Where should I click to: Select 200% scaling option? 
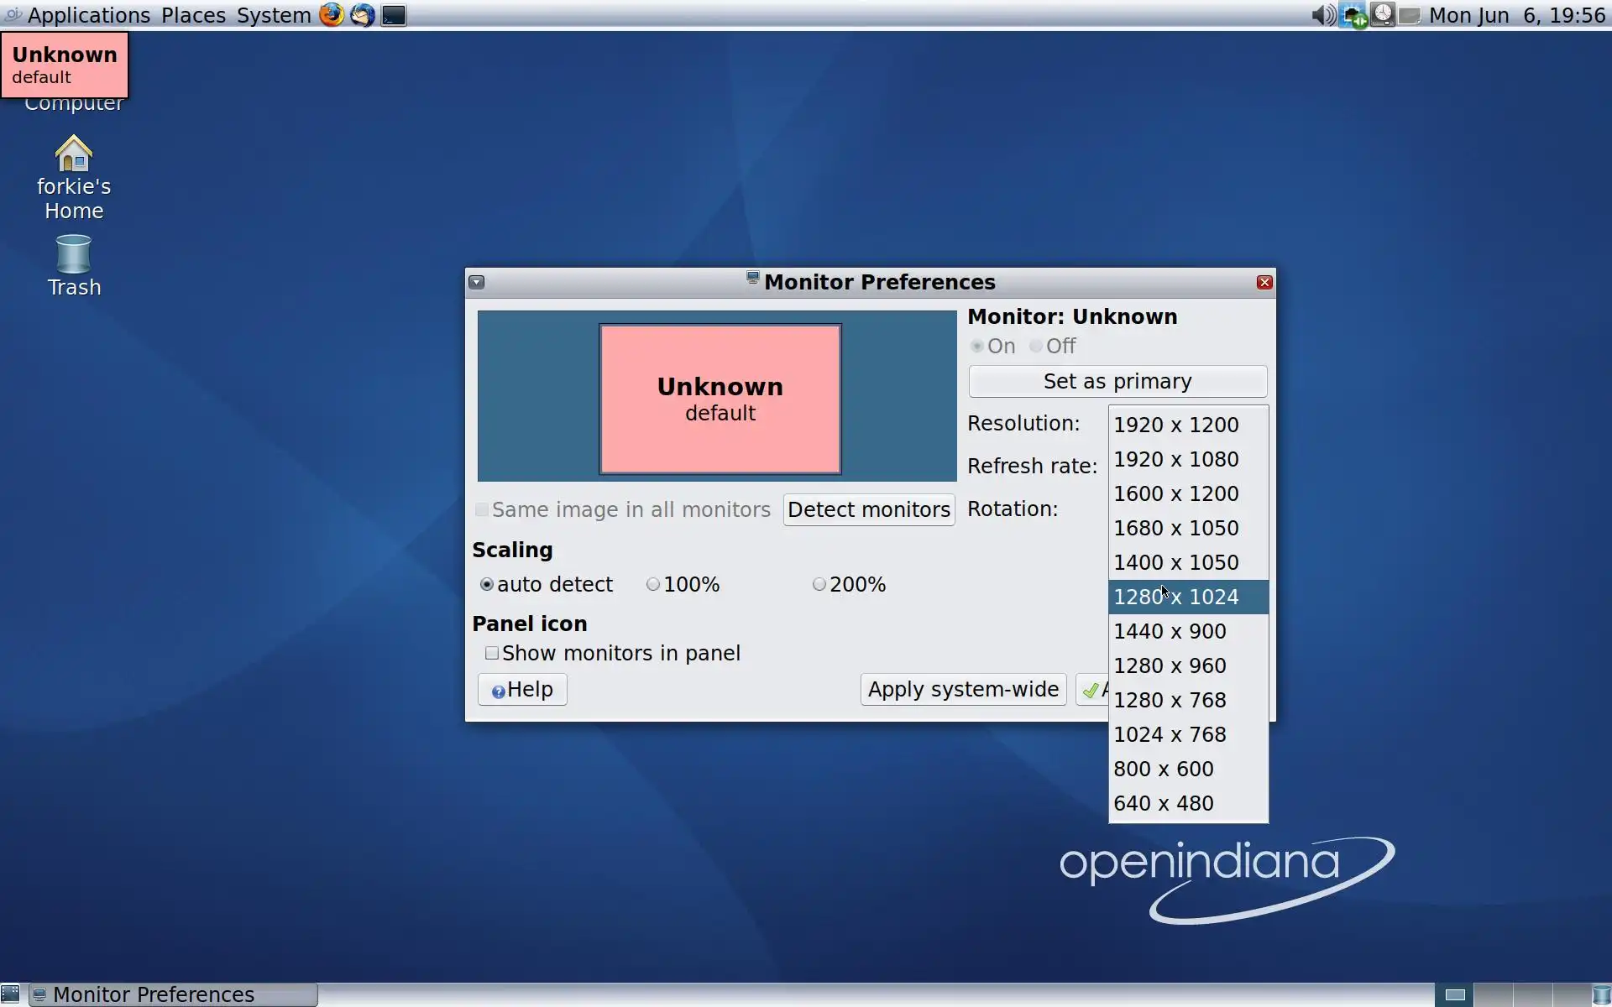point(819,585)
